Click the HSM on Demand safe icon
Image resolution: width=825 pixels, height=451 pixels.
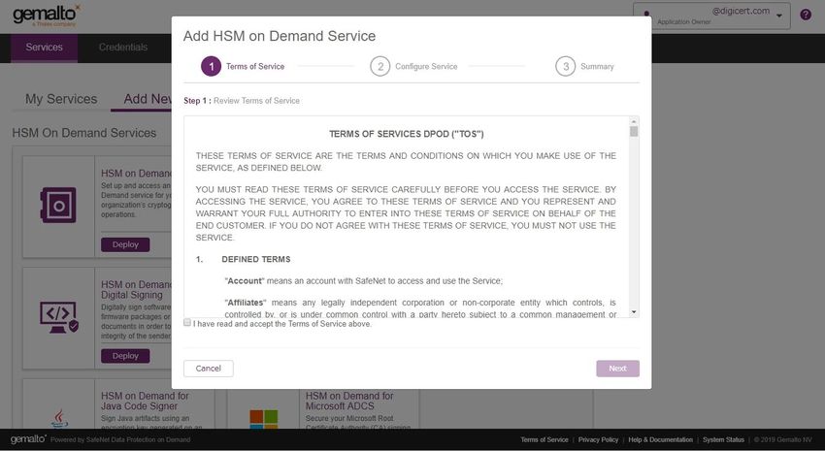58,205
